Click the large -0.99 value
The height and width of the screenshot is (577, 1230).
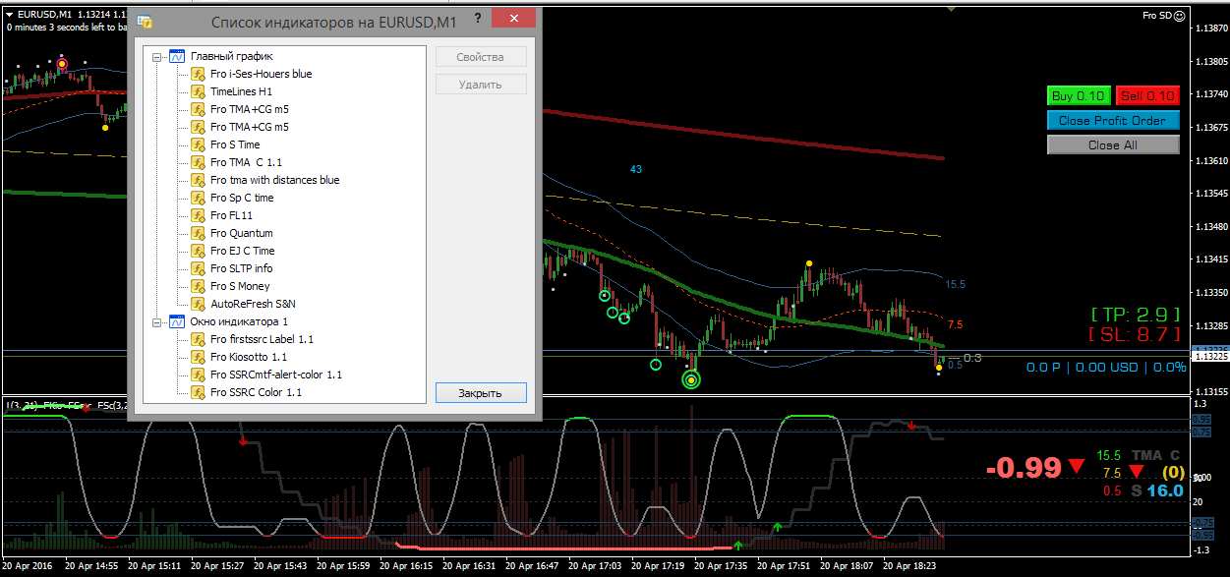click(1025, 468)
